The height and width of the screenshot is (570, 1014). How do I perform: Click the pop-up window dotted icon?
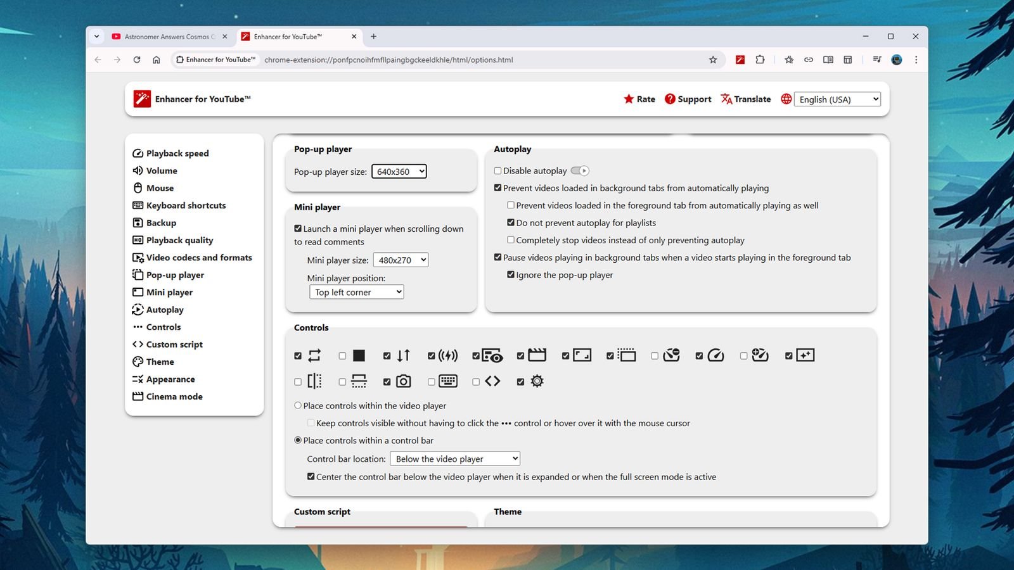627,355
